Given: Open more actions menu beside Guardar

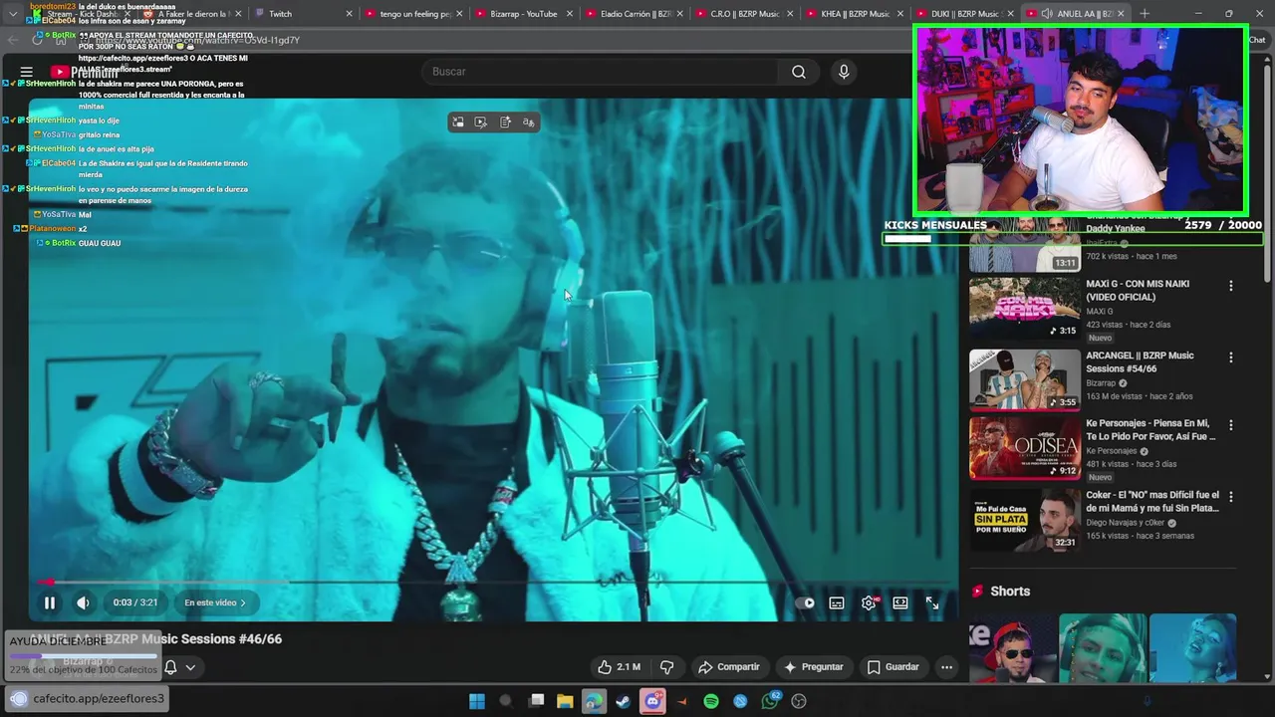Looking at the screenshot, I should click(946, 667).
